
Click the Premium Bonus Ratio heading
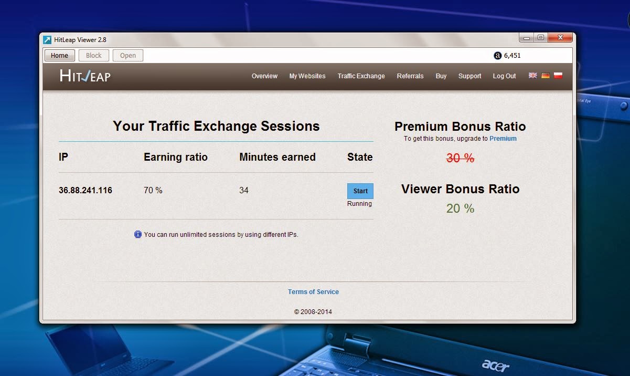[x=460, y=127]
